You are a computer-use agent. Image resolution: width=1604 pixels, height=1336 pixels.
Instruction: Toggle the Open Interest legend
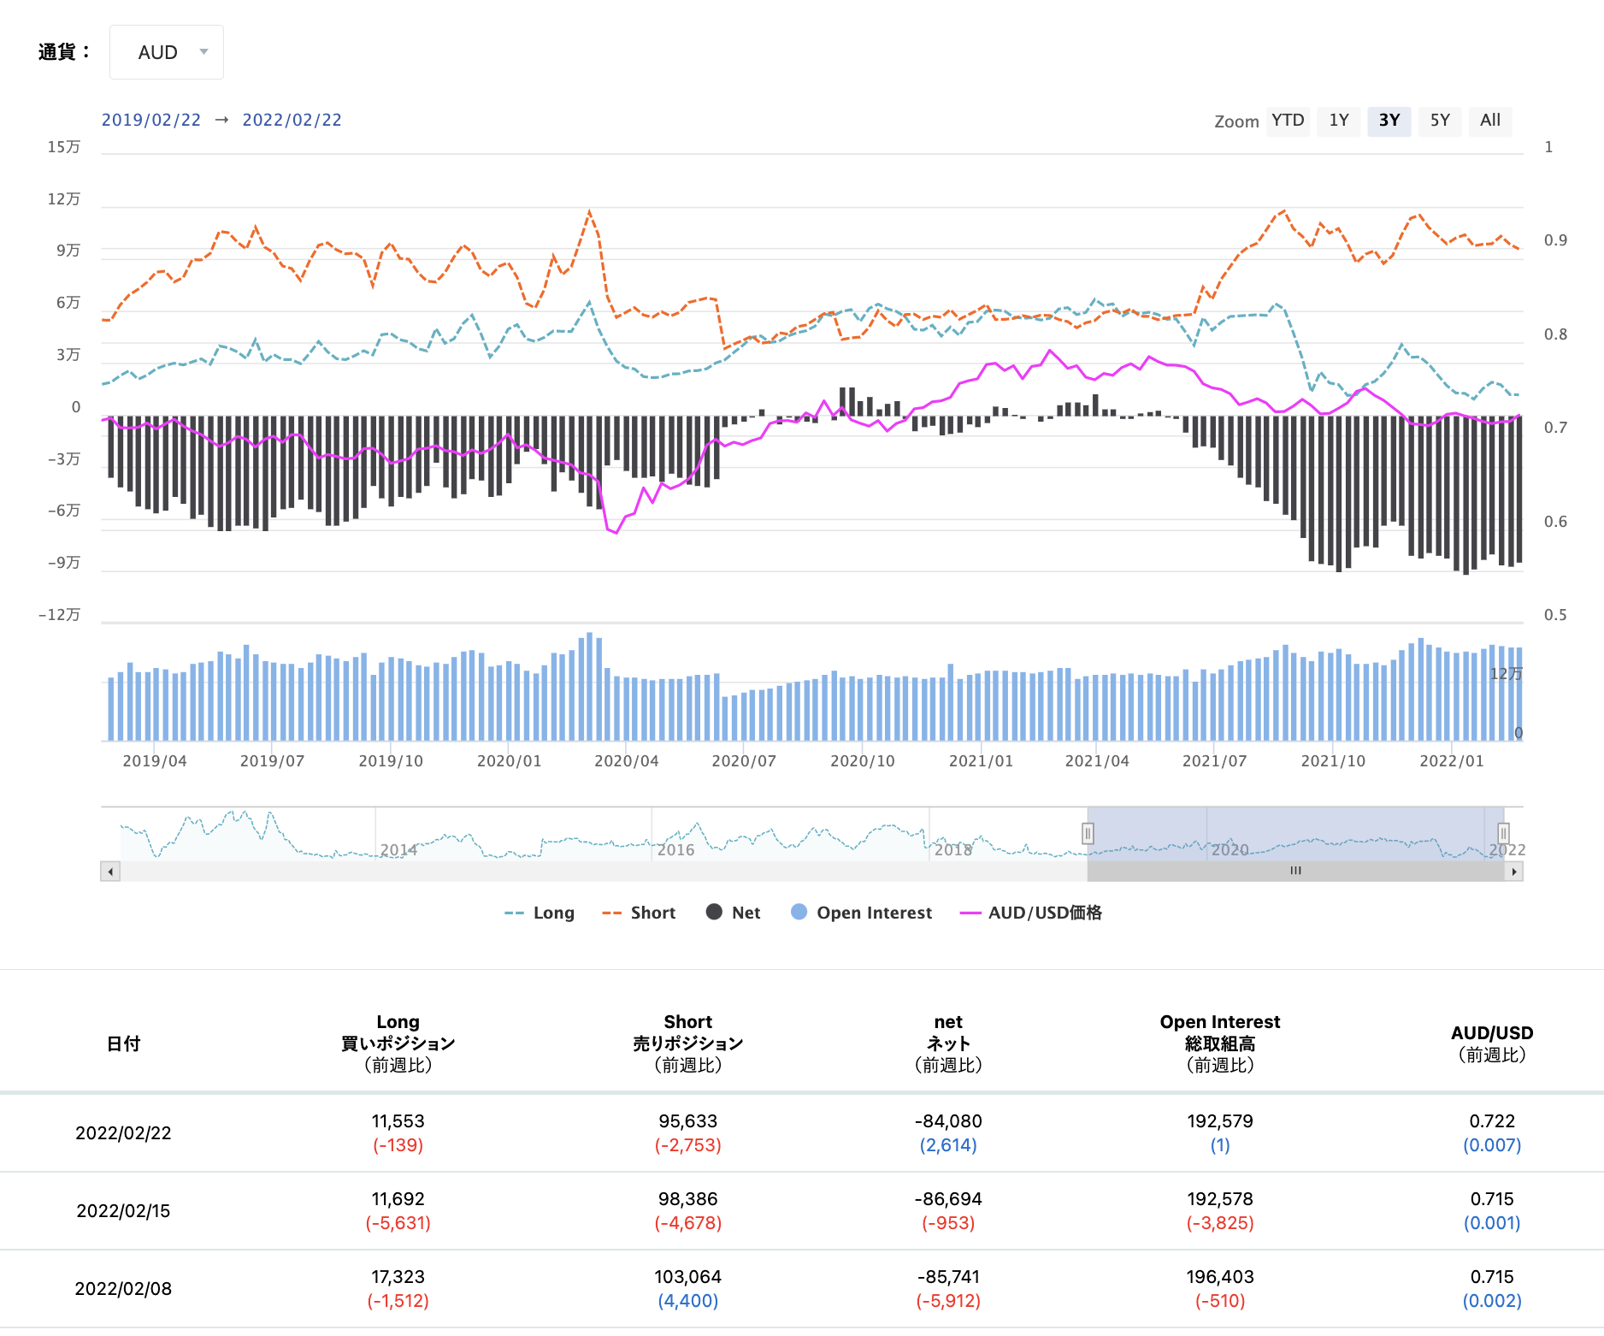tap(862, 913)
